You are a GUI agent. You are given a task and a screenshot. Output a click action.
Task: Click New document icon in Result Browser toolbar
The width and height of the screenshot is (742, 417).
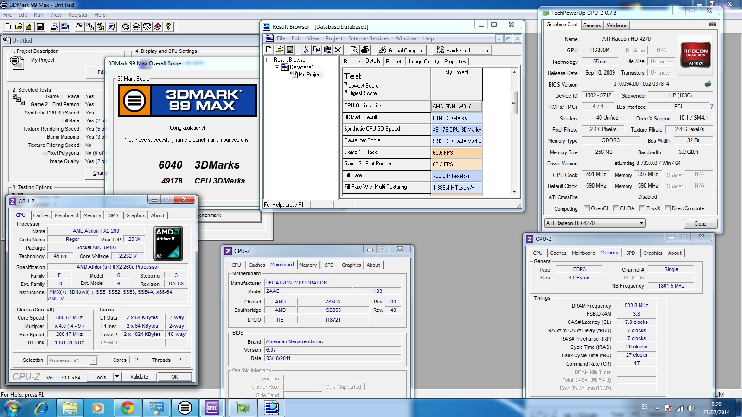(x=269, y=50)
